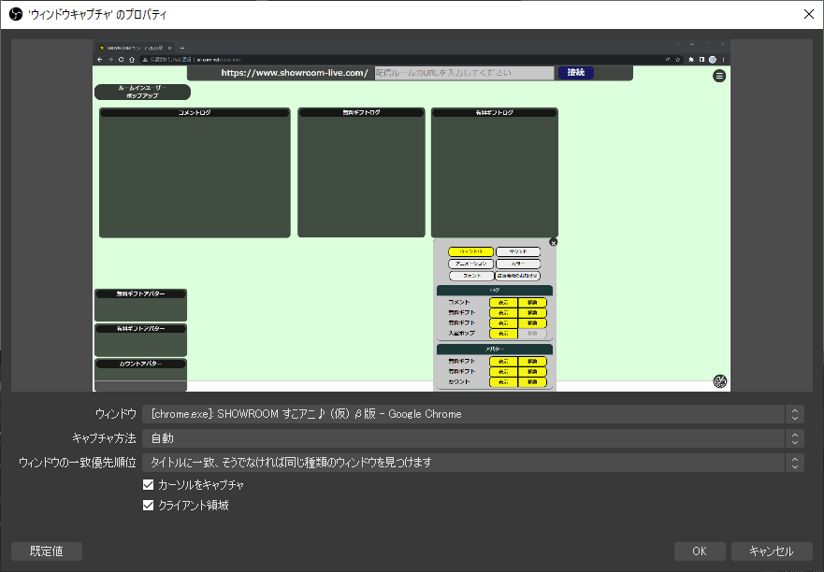The height and width of the screenshot is (572, 824).
Task: Click the round icon at preview's bottom-right corner
Action: (720, 381)
